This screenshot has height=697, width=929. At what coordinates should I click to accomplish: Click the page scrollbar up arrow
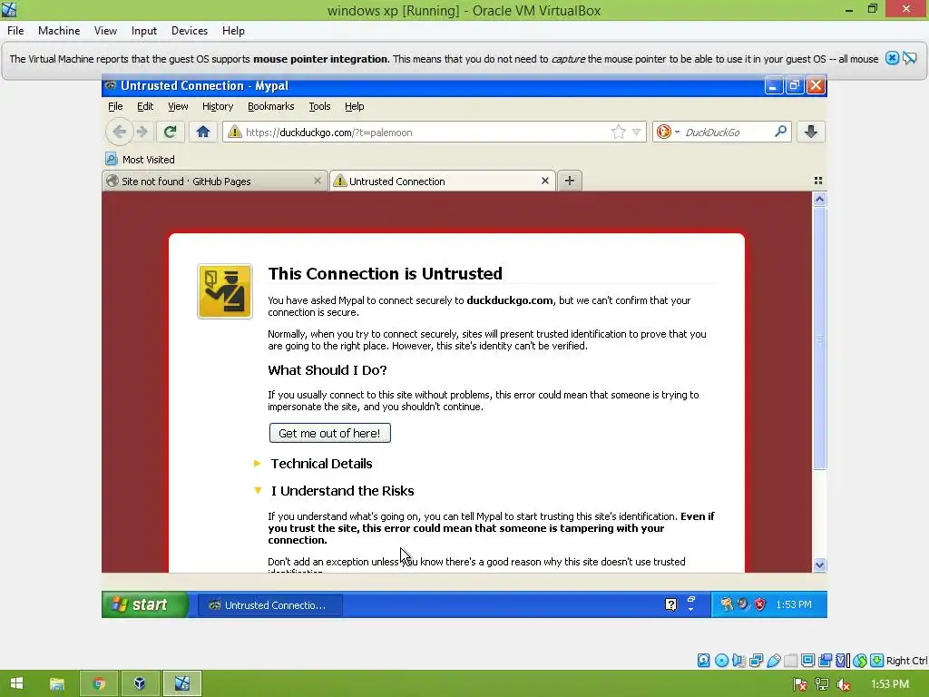coord(819,199)
